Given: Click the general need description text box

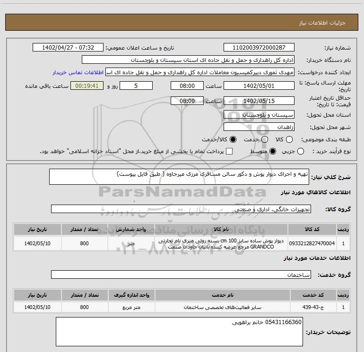Looking at the screenshot, I should (179, 177).
